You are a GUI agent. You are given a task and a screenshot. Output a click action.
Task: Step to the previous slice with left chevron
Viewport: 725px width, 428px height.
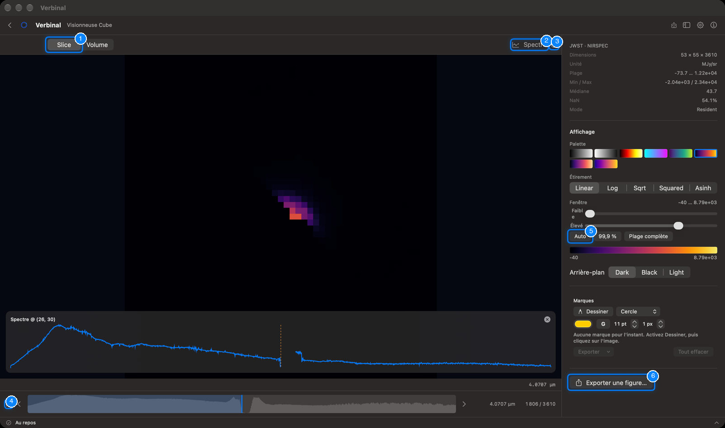tap(19, 404)
